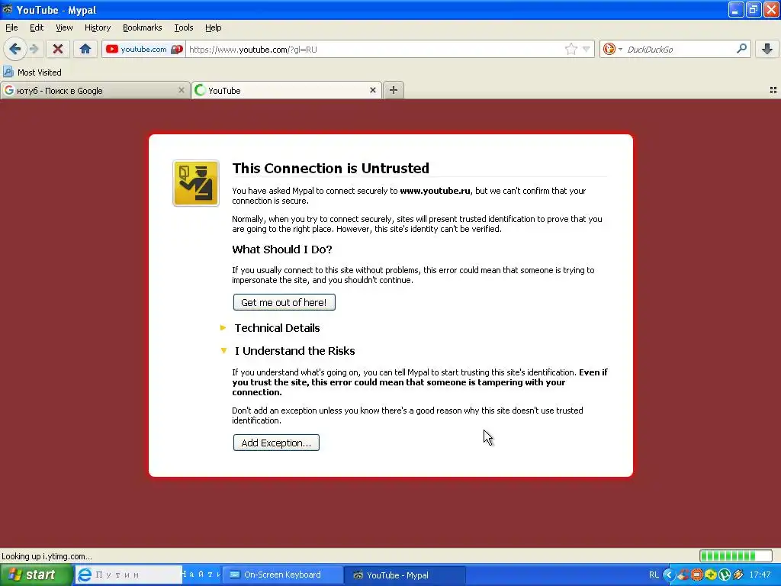Click the green page loading progress bar
781x586 pixels.
(735, 555)
